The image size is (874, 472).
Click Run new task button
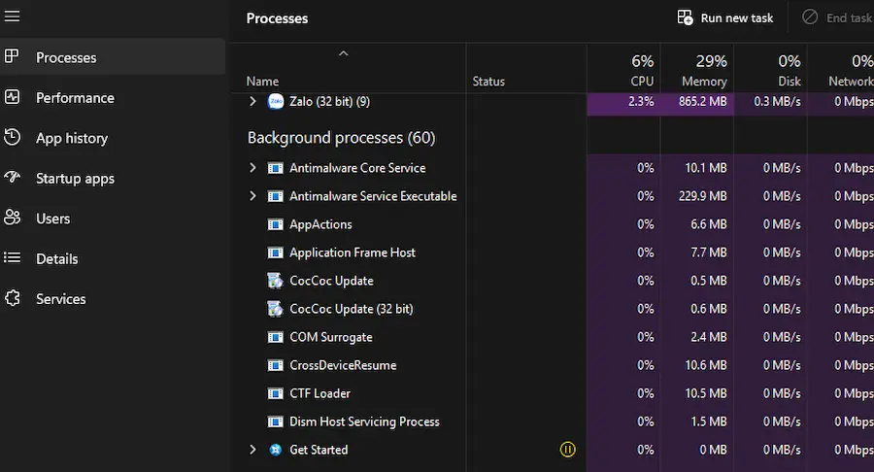[725, 18]
